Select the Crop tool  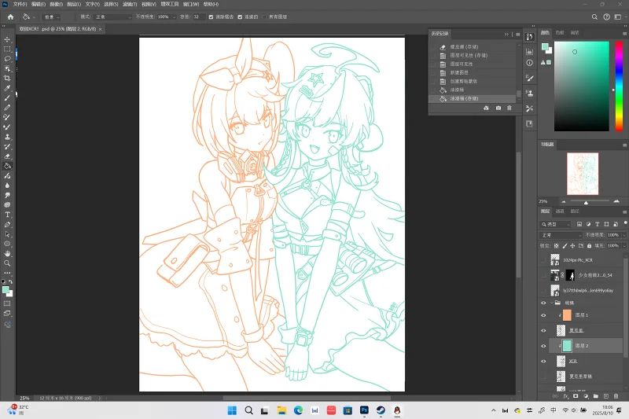(x=7, y=78)
